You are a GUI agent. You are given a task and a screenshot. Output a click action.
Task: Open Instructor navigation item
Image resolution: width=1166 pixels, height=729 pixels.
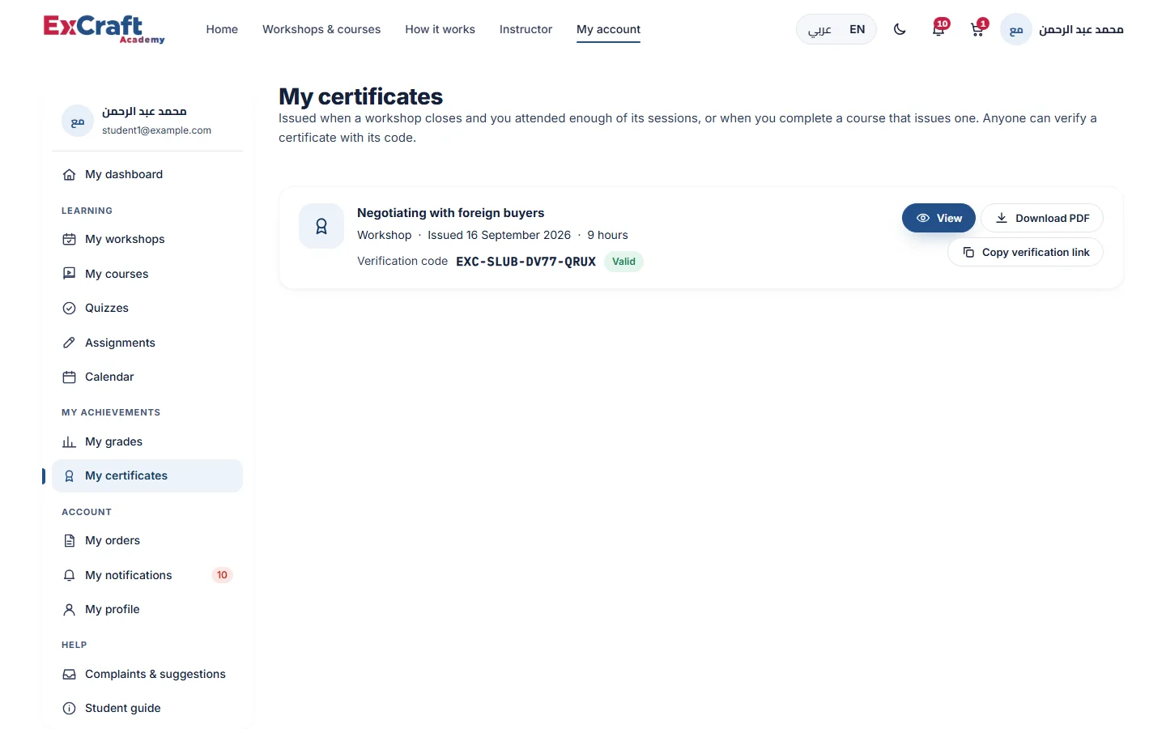click(x=526, y=29)
